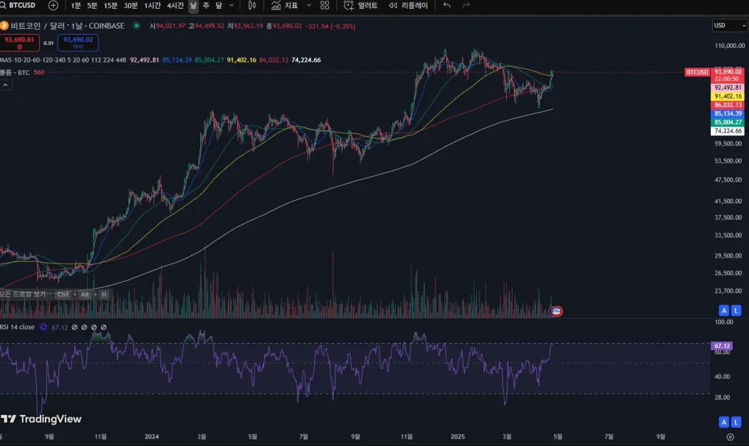Toggle auto scale with the price-axis A button
Image resolution: width=749 pixels, height=446 pixels.
click(x=724, y=310)
